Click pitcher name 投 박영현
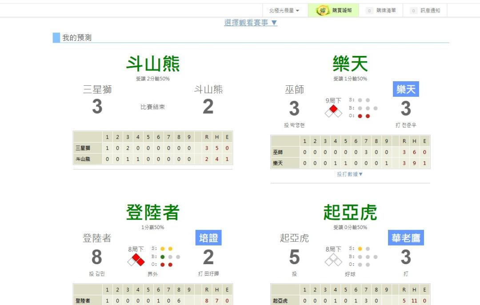Screen dimensions: 480x305 (x=294, y=125)
